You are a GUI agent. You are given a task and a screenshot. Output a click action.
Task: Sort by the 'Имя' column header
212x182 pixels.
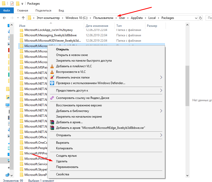point(22,26)
